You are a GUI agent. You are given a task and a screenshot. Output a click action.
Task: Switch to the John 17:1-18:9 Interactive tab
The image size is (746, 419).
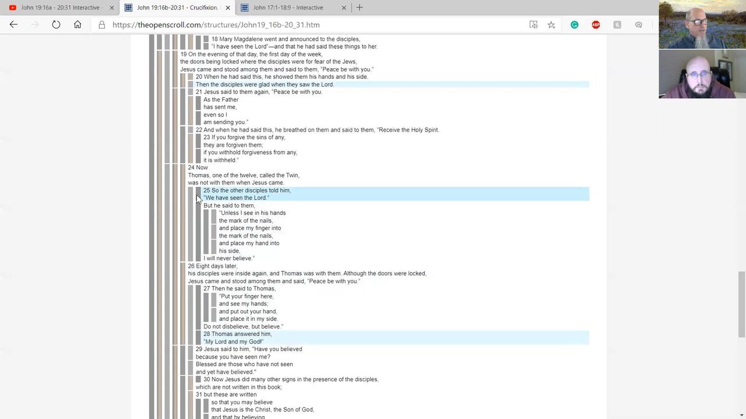click(x=288, y=8)
